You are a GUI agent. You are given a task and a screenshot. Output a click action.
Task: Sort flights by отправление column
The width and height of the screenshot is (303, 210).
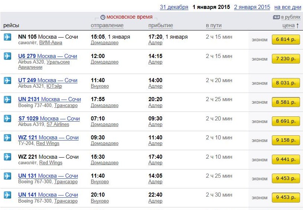pos(107,25)
